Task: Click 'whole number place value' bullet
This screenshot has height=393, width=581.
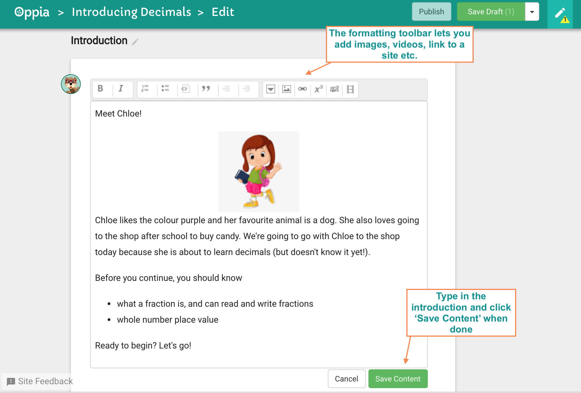Action: 167,320
